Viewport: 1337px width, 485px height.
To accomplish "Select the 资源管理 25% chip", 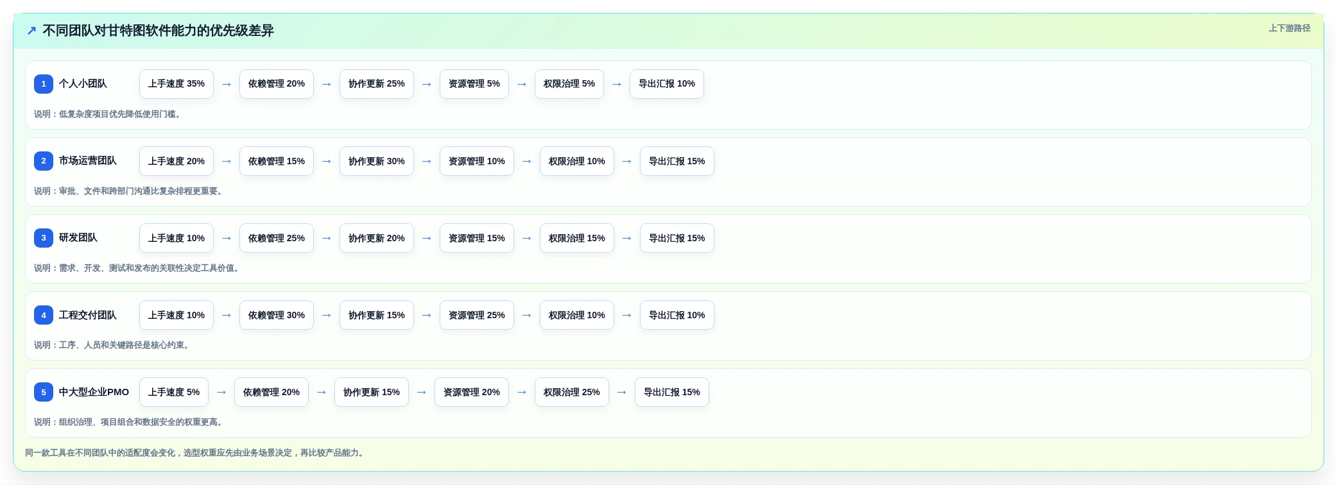I will point(477,315).
